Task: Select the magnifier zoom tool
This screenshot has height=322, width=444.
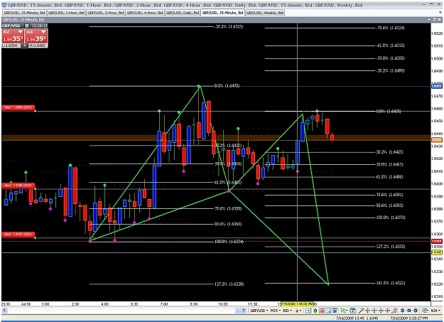Action: pos(362,311)
